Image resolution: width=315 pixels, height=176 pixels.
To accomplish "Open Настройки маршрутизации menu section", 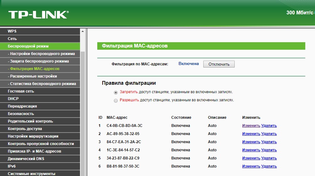I will [40, 136].
